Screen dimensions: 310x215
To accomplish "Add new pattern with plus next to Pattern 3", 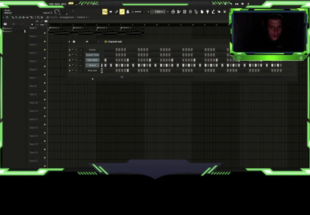I will pos(168,12).
